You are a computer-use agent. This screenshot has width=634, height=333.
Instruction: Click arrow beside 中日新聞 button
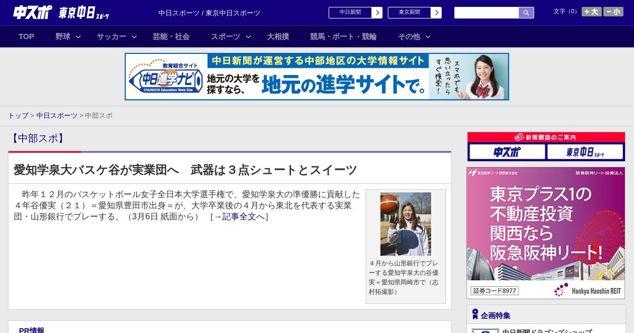pos(377,13)
